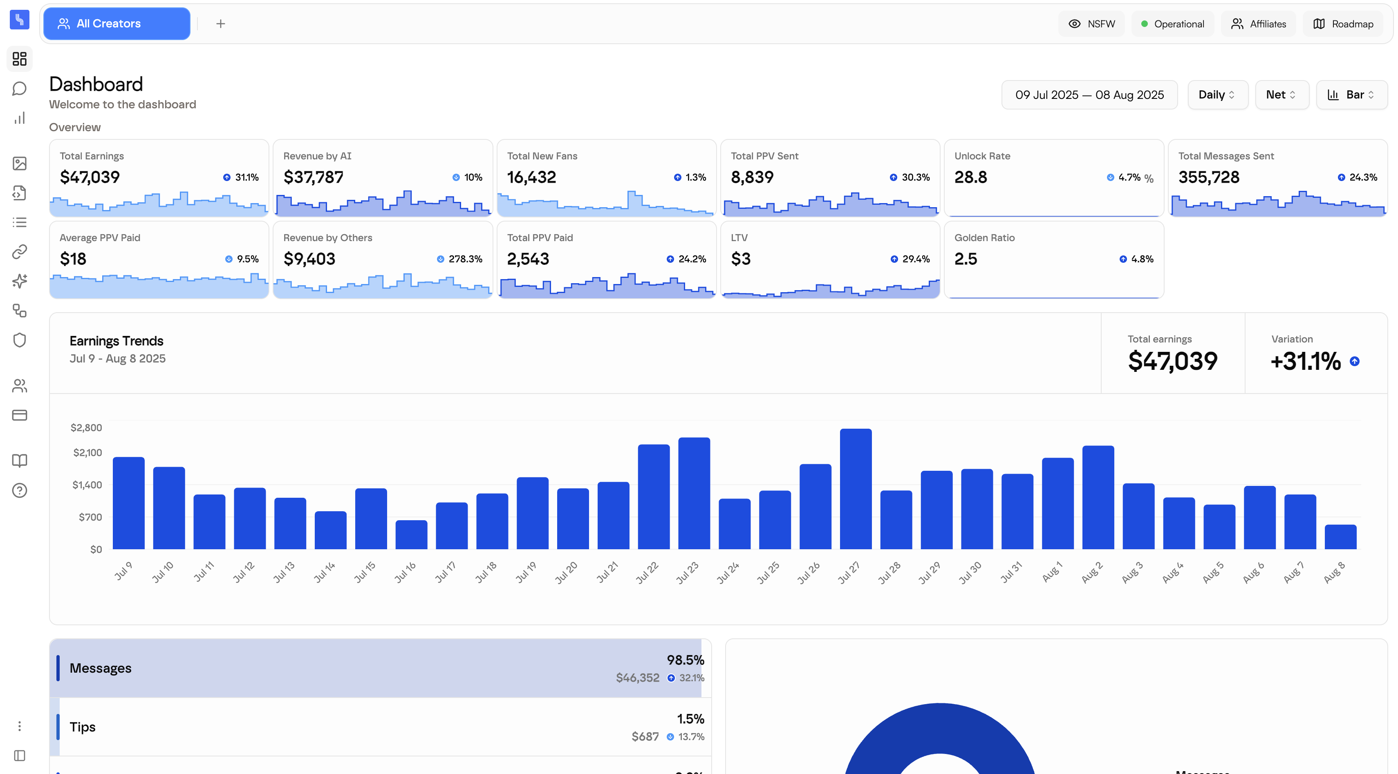Click the Revenue by Others card
The image size is (1398, 774).
[x=383, y=259]
